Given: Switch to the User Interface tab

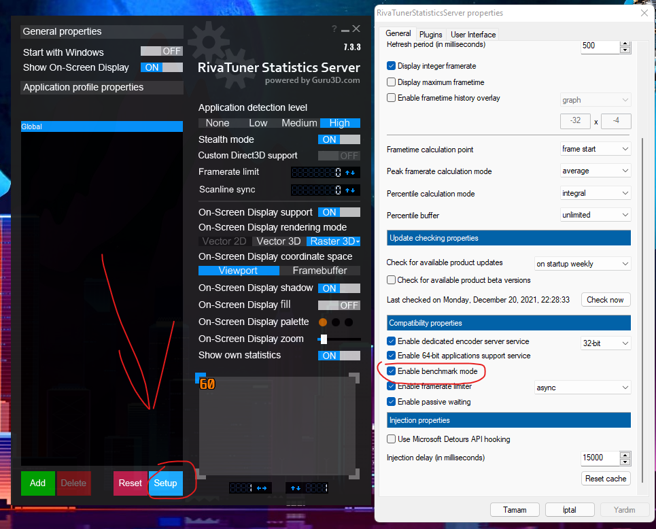Looking at the screenshot, I should point(473,34).
